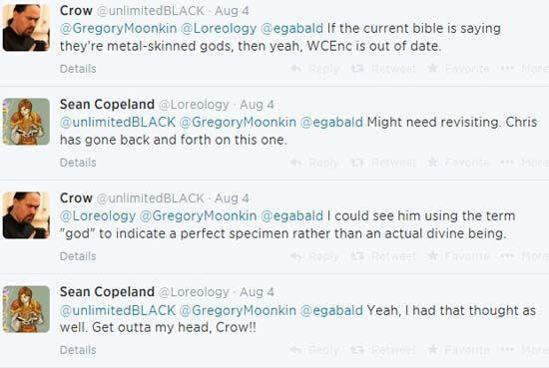Click Reply icon on first Crow tweet
Viewport: 549px width, 368px height.
(296, 68)
